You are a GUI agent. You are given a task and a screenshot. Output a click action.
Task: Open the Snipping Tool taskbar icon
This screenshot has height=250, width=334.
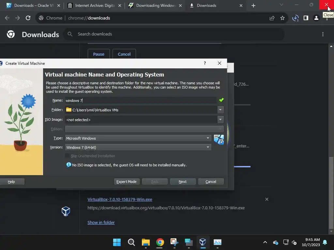point(174,242)
